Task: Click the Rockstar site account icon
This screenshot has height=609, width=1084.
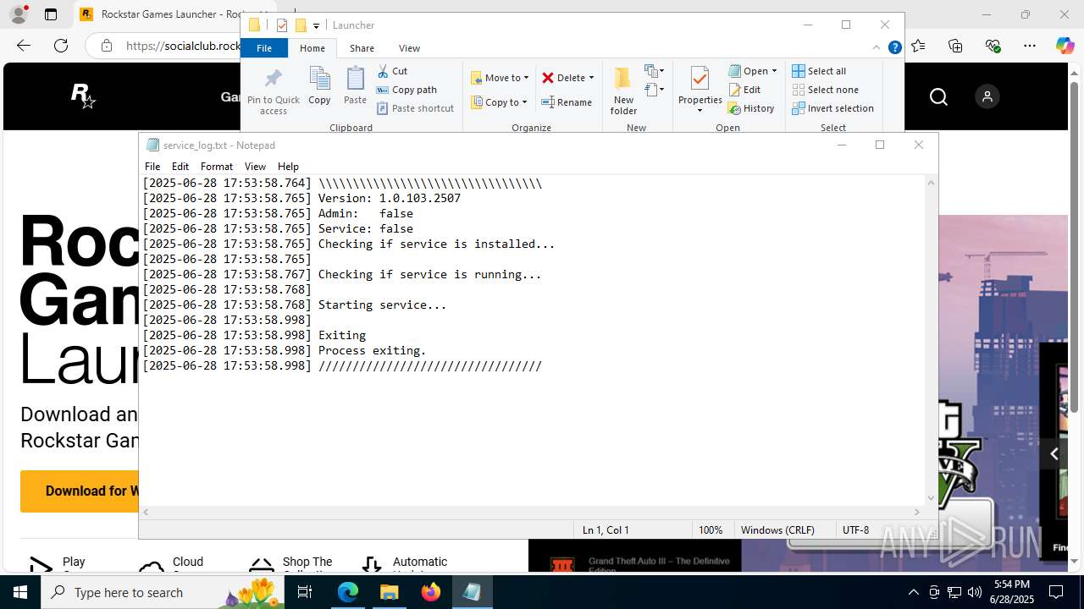Action: point(987,96)
